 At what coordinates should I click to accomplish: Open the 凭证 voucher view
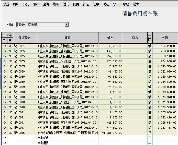tap(106, 4)
